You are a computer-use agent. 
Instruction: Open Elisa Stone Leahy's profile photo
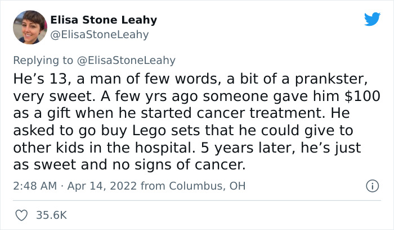[x=26, y=27]
